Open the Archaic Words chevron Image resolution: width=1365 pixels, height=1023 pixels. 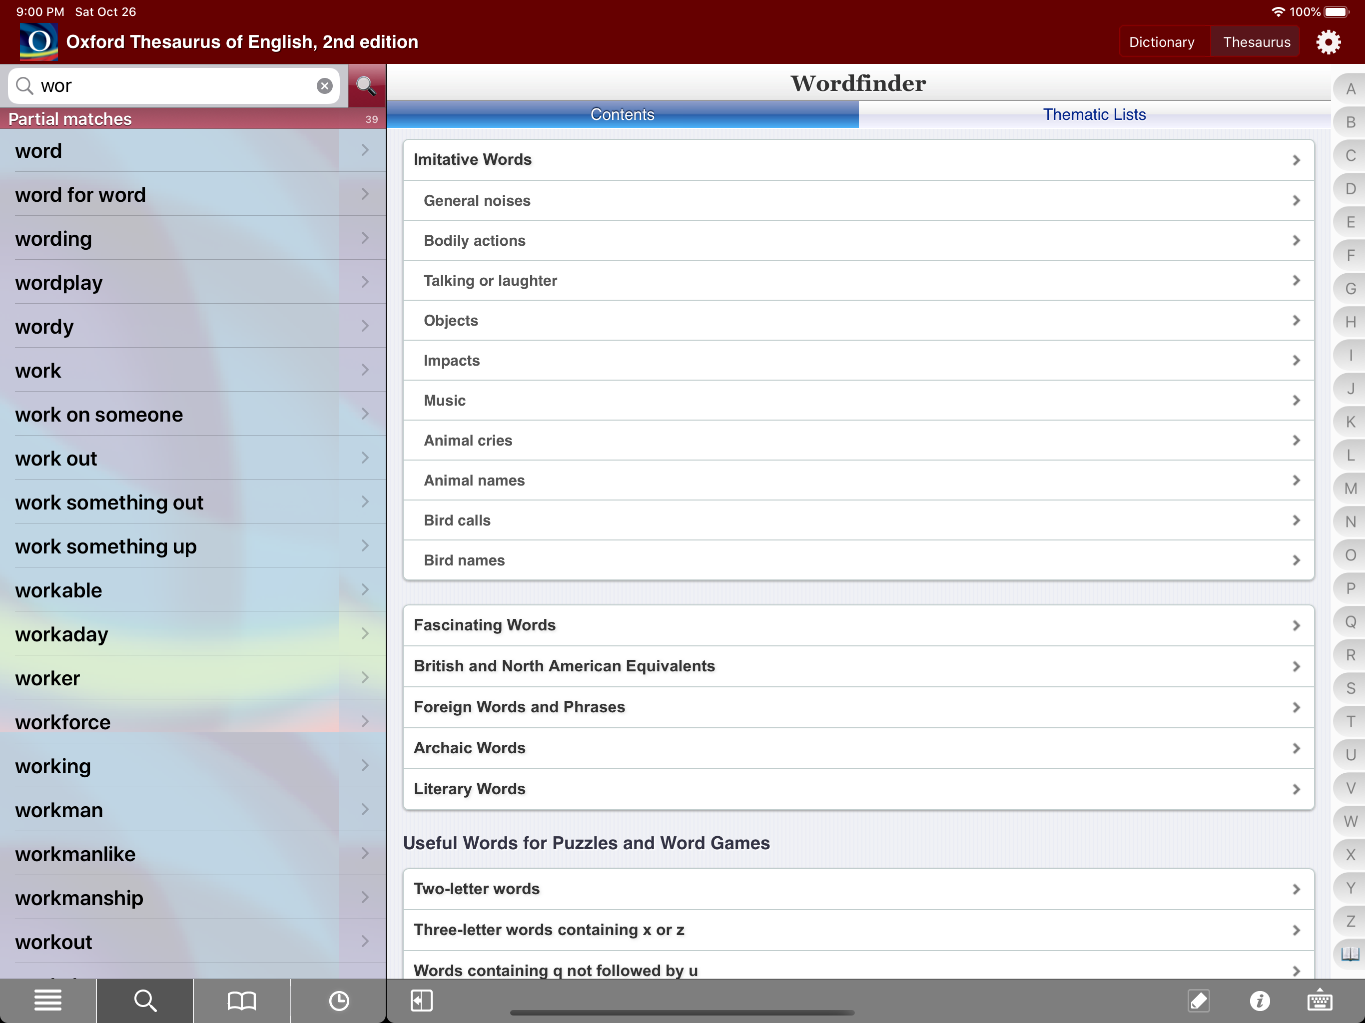pos(1296,748)
